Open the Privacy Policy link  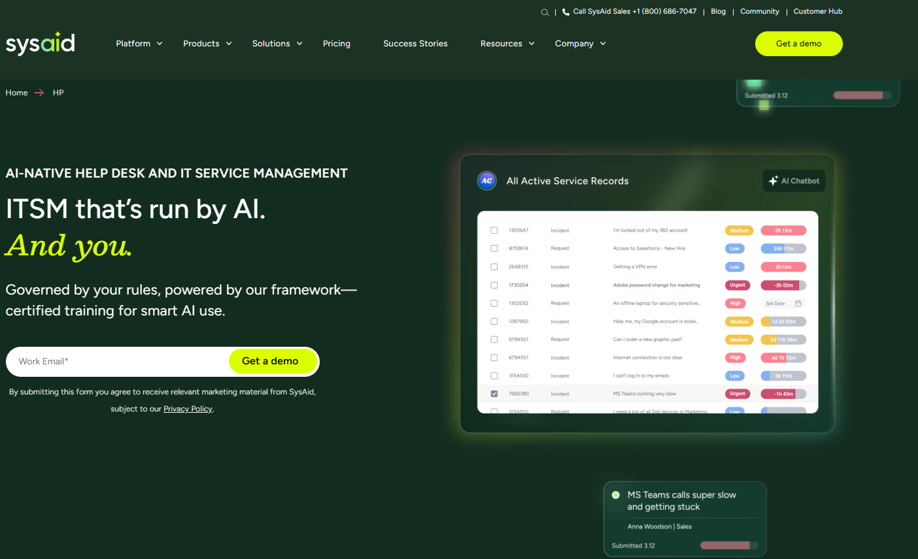coord(188,409)
